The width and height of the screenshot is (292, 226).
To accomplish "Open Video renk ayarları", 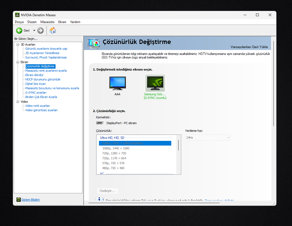I will [x=38, y=106].
